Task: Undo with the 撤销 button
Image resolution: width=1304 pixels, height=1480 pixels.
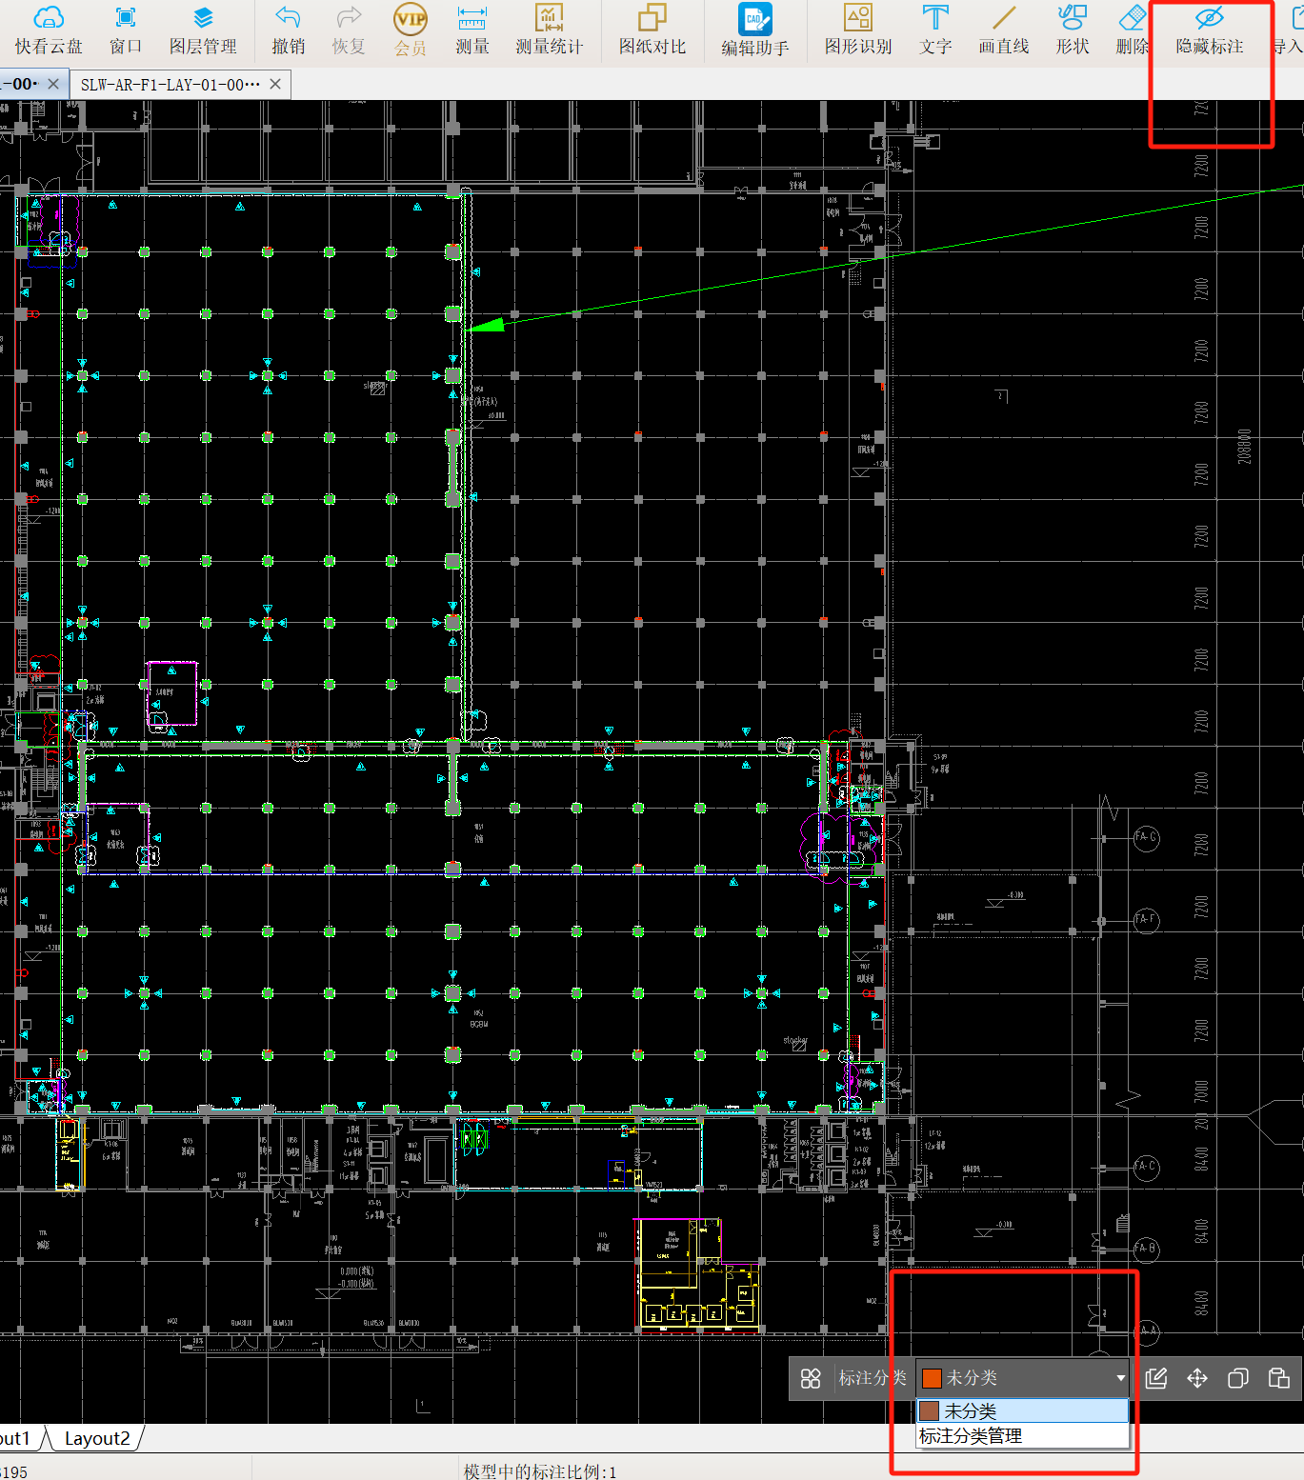Action: click(x=288, y=30)
